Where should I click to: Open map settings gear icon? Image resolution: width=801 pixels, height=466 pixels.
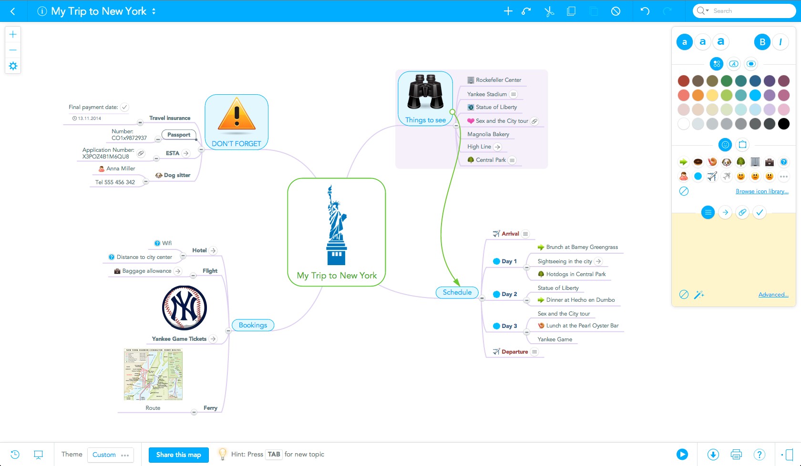pos(13,66)
